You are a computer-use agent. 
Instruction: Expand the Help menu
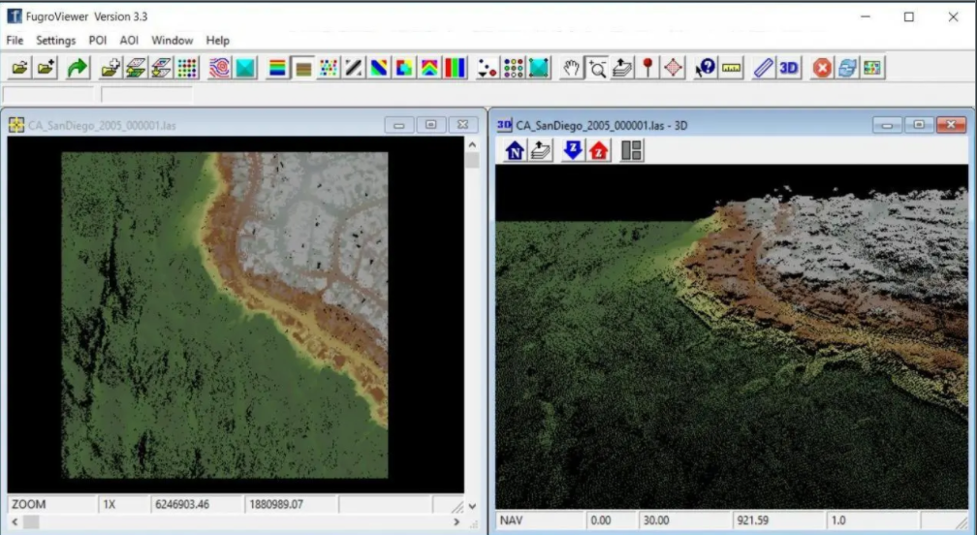(217, 41)
